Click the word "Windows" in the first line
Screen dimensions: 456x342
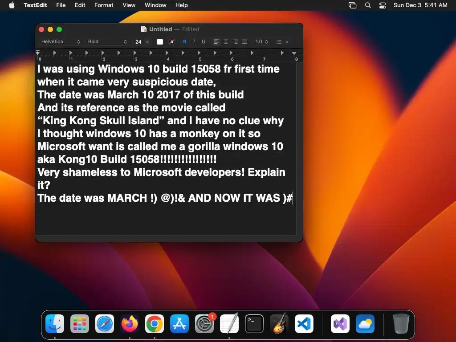[121, 69]
